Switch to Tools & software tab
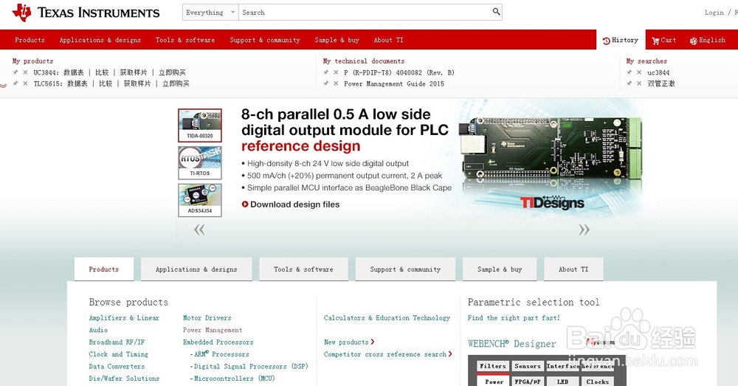This screenshot has width=738, height=386. click(303, 269)
